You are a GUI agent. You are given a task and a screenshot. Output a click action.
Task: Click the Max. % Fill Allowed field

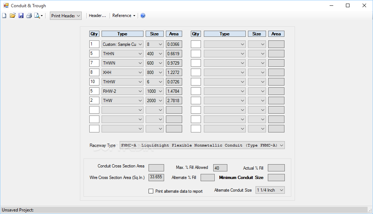(220, 168)
